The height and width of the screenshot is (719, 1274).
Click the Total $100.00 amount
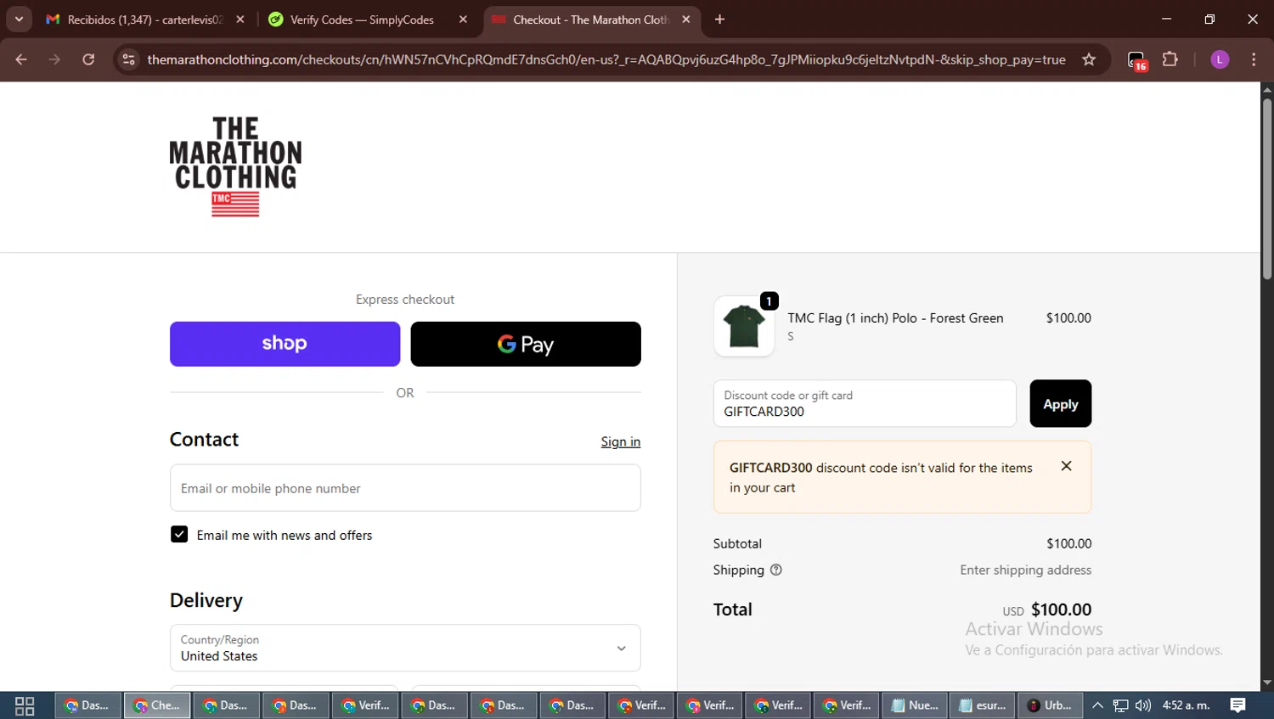pyautogui.click(x=1061, y=609)
